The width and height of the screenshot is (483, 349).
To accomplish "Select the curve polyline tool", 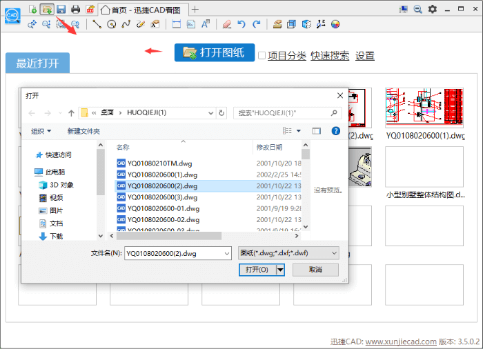I will (126, 24).
